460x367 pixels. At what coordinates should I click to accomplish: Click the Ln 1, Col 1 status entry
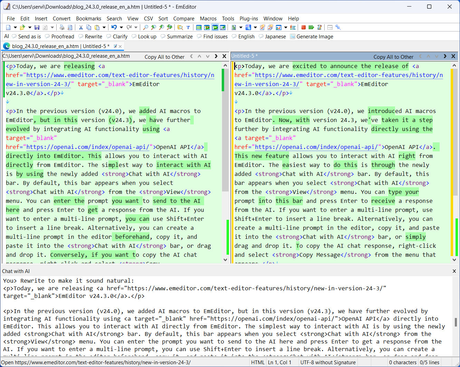[280, 363]
